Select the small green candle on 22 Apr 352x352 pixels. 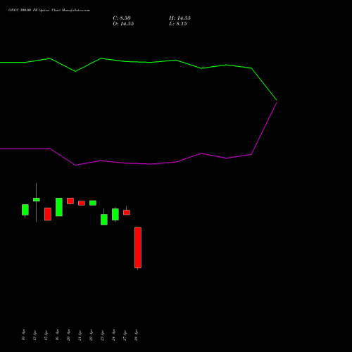[93, 203]
